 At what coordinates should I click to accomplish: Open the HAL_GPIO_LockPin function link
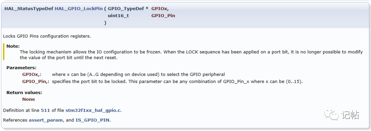79,9
